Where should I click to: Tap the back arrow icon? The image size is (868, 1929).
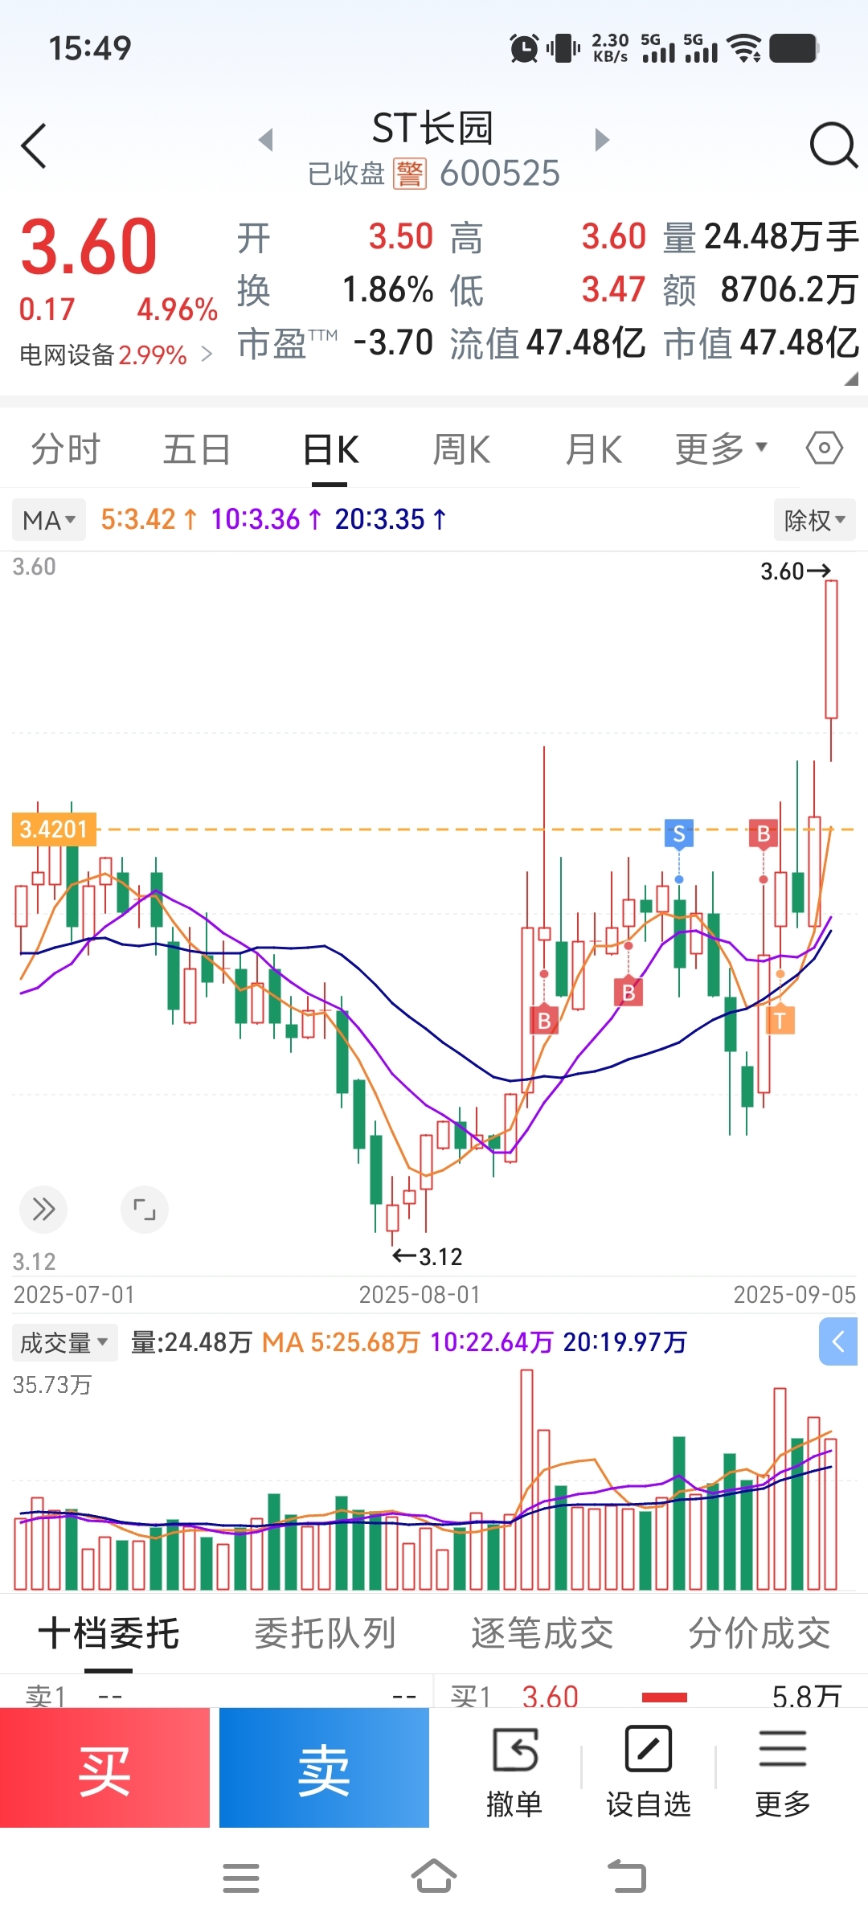pos(34,146)
